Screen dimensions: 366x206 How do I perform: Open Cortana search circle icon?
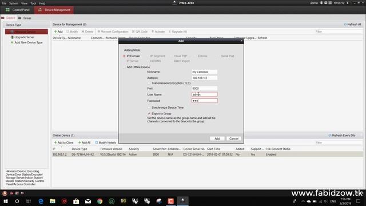pyautogui.click(x=17, y=201)
